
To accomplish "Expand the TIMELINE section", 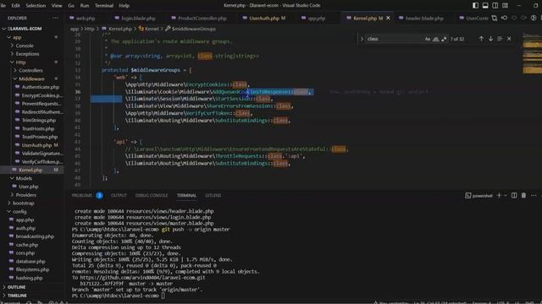I will click(x=17, y=296).
